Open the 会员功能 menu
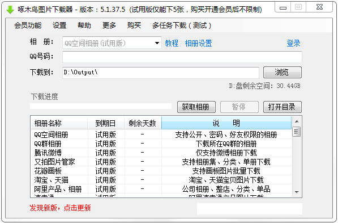338x223 pixels. click(28, 26)
